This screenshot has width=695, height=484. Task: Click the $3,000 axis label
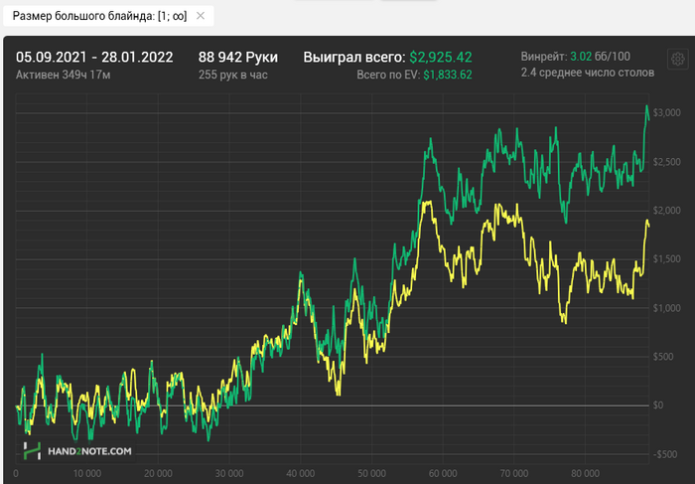pyautogui.click(x=666, y=112)
